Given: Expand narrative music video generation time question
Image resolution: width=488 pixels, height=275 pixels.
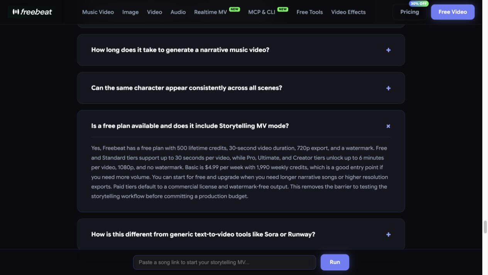Looking at the screenshot, I should click(x=241, y=50).
